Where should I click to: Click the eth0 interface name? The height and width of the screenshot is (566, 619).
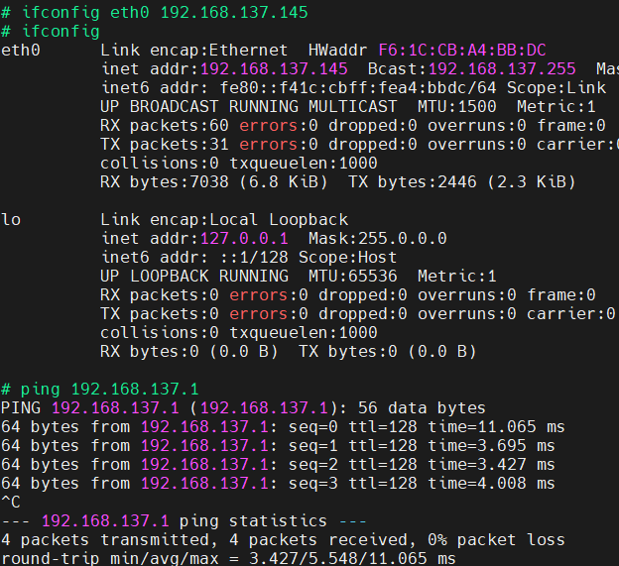pos(21,50)
